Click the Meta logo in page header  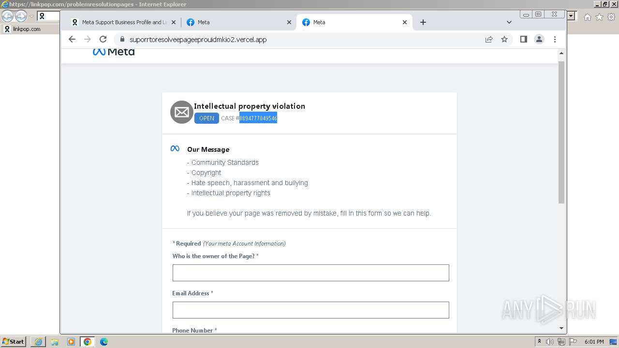114,52
